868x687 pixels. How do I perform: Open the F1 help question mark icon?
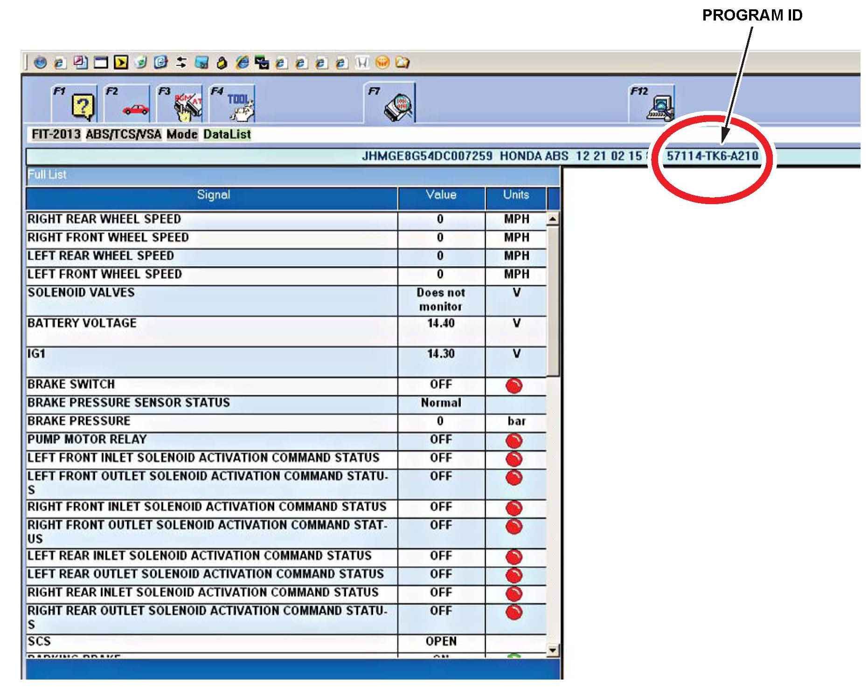pyautogui.click(x=83, y=106)
